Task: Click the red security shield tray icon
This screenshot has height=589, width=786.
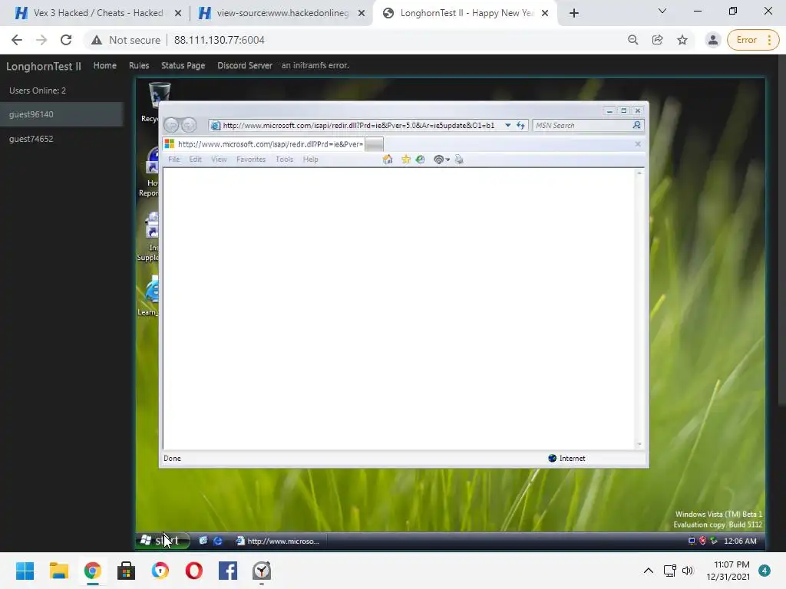Action: click(703, 541)
